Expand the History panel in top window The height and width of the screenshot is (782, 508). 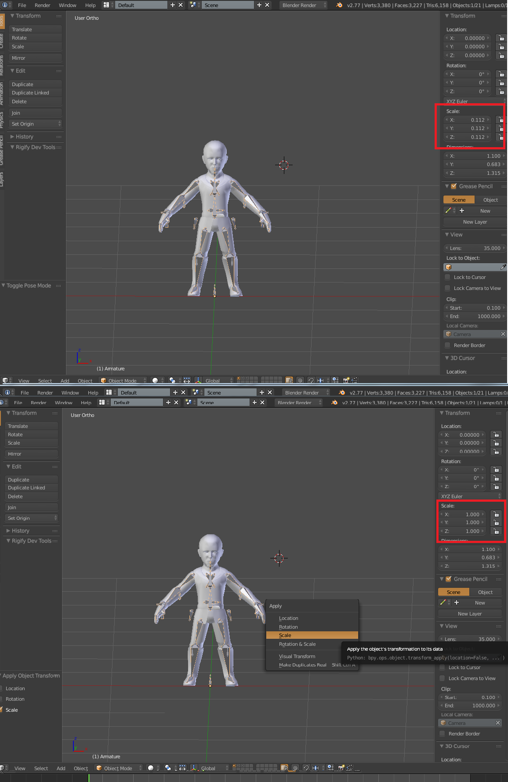point(12,137)
